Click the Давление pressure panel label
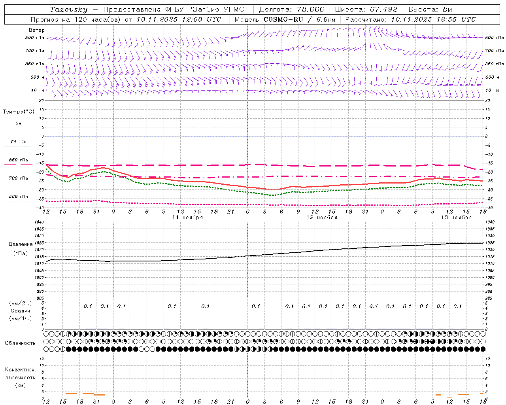 (x=21, y=244)
